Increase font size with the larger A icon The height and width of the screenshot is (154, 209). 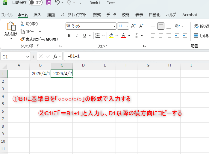134,26
